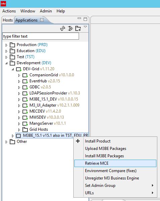Click the M3_UI_Adapter application icon
Screen dimensions: 160x201
tap(25, 106)
